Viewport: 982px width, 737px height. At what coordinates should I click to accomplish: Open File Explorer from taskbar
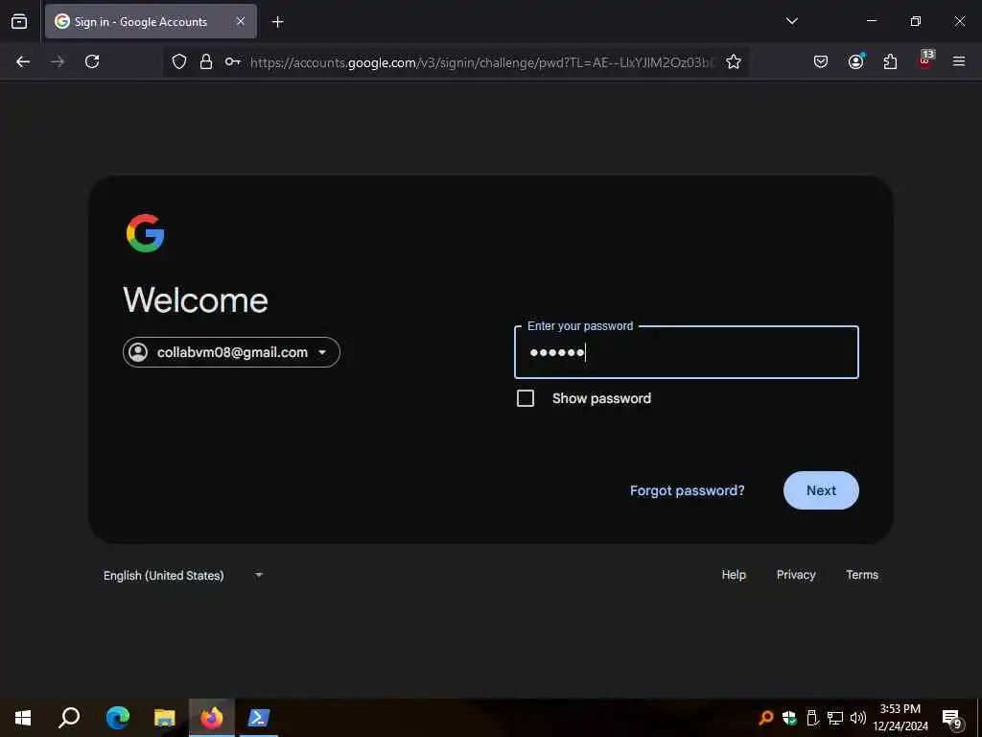pyautogui.click(x=165, y=718)
